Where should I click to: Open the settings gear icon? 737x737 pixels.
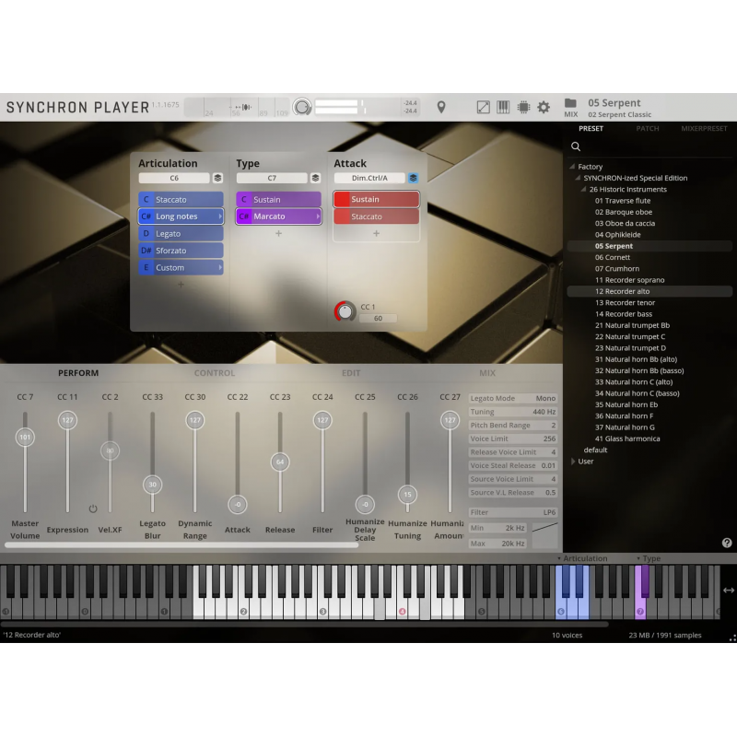pos(543,107)
